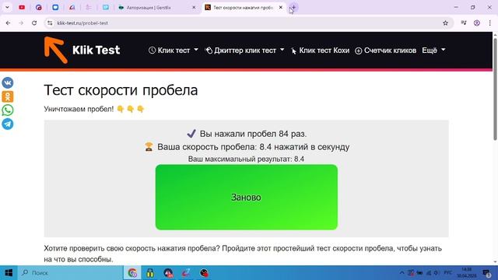View site information icon in address bar
Screen dimensions: 498x280
coord(50,23)
